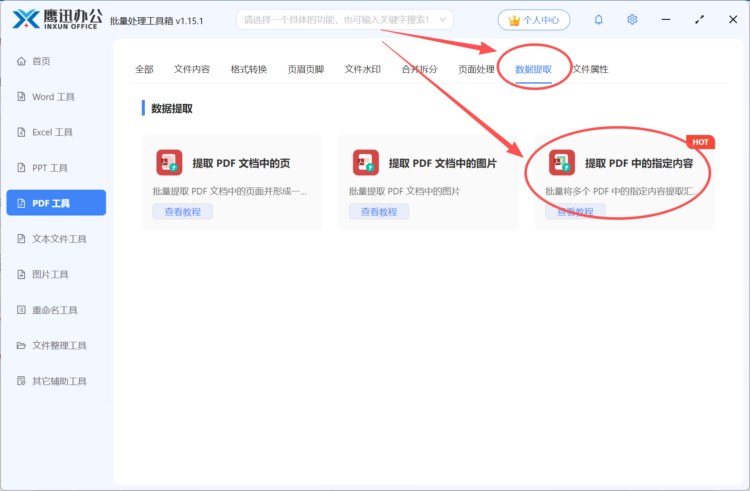Viewport: 750px width, 491px height.
Task: Click the 图片工具 image file icon
Action: 21,274
